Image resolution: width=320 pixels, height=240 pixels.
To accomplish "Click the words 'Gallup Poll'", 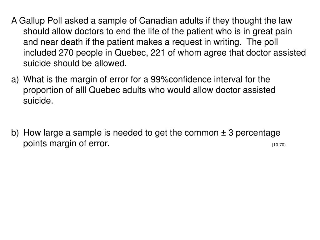I will click(x=40, y=21).
